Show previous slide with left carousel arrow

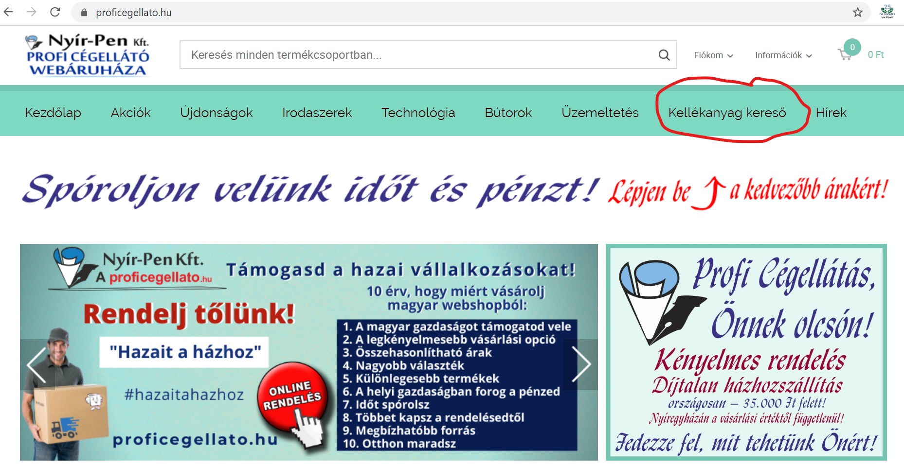[37, 364]
